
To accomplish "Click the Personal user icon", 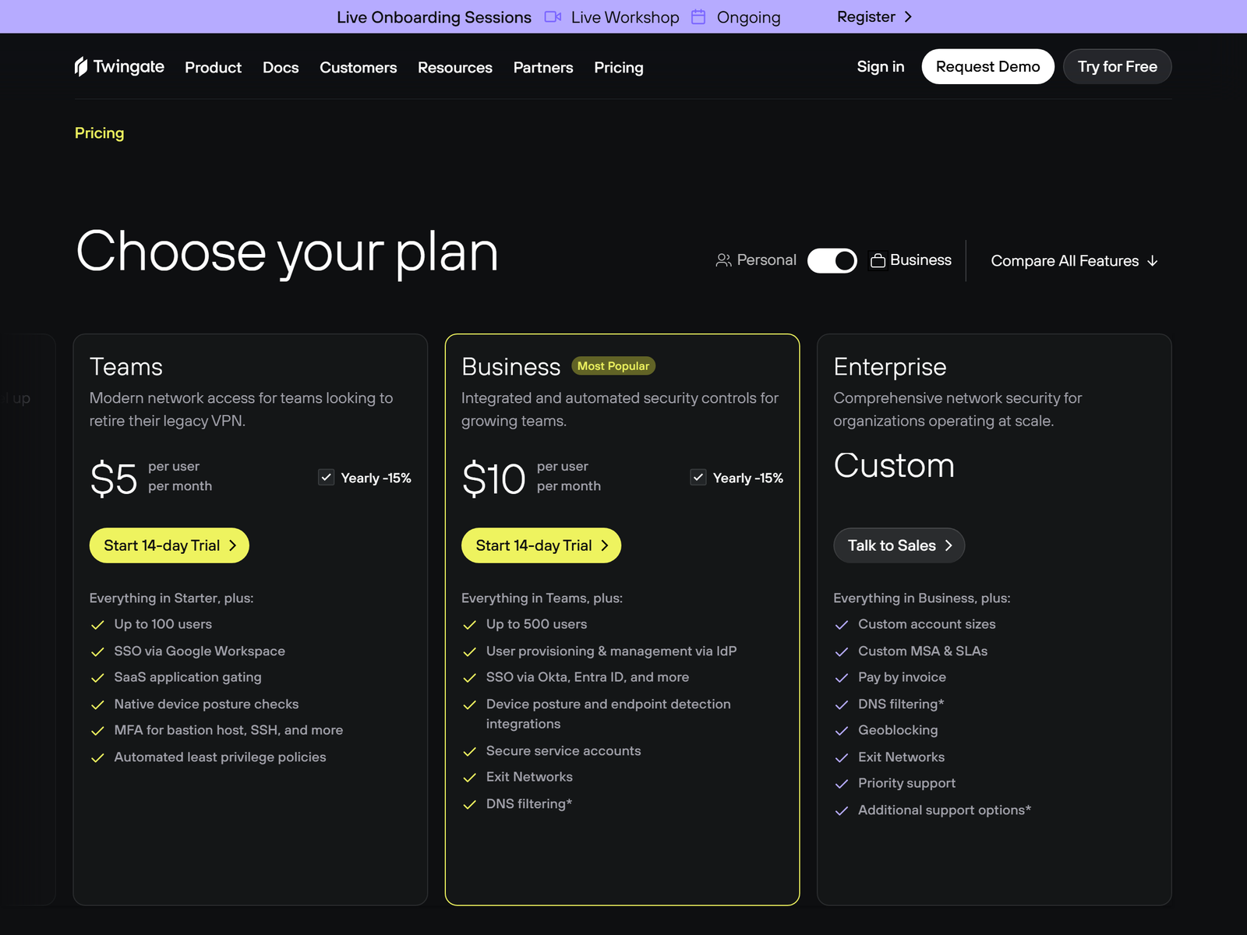I will 723,260.
